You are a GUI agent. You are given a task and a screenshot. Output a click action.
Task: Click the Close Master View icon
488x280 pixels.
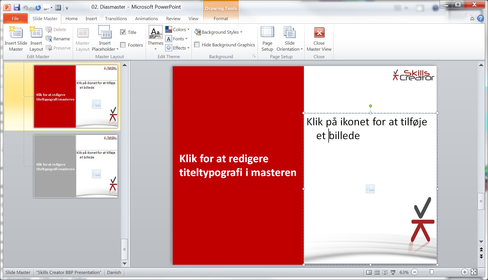(x=319, y=33)
